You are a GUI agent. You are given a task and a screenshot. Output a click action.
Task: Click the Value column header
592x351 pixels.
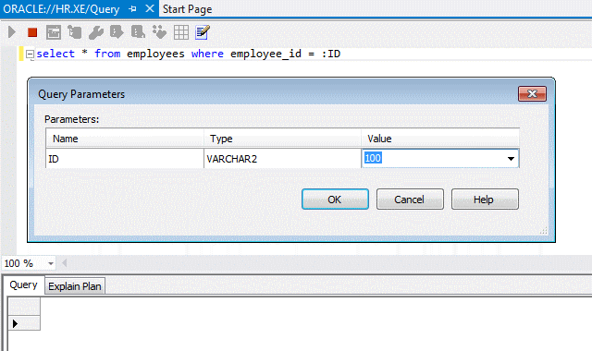(440, 139)
